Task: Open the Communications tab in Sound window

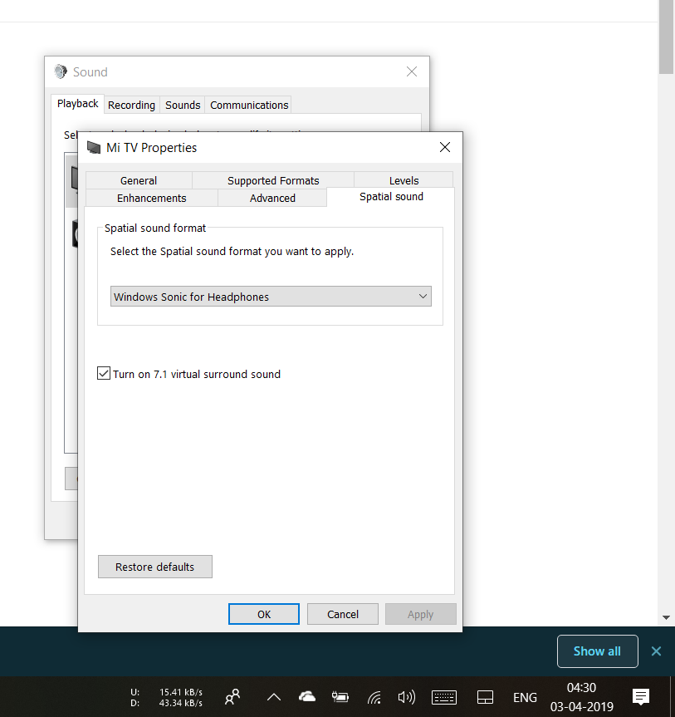Action: (249, 106)
